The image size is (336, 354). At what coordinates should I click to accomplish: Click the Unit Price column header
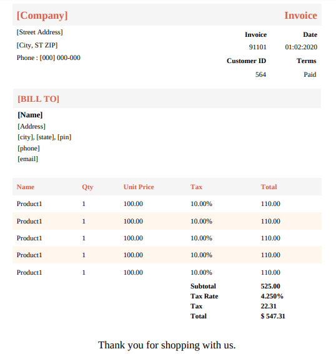[x=139, y=187]
